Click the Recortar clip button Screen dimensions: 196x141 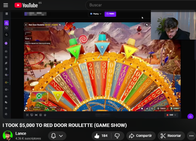pyautogui.click(x=171, y=136)
